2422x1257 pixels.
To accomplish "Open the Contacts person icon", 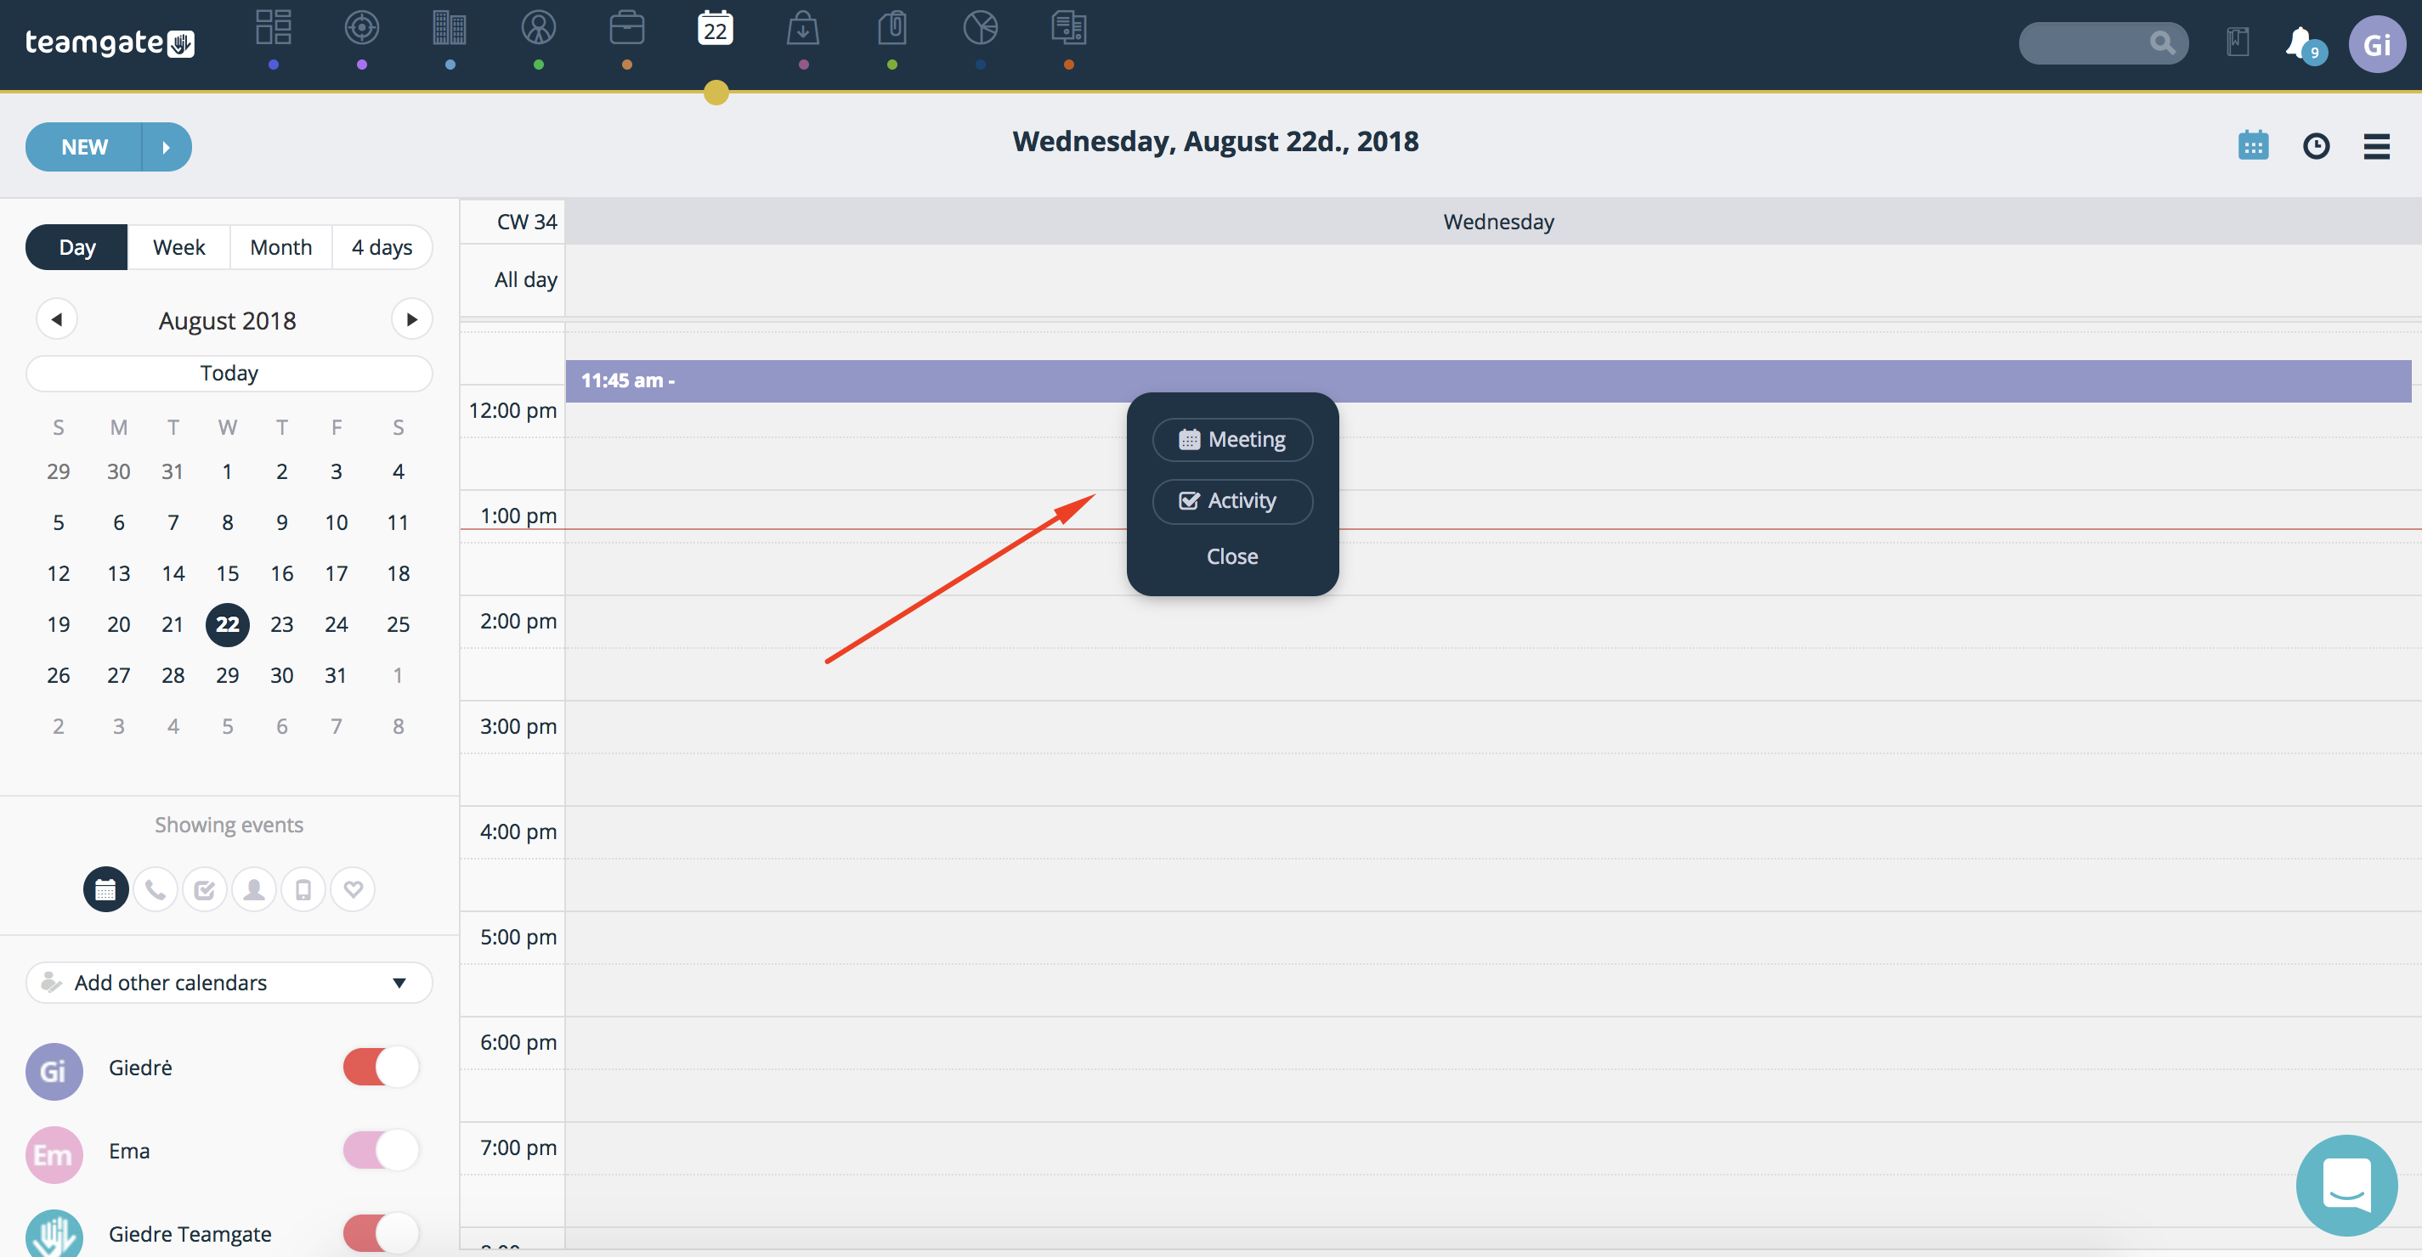I will (539, 27).
